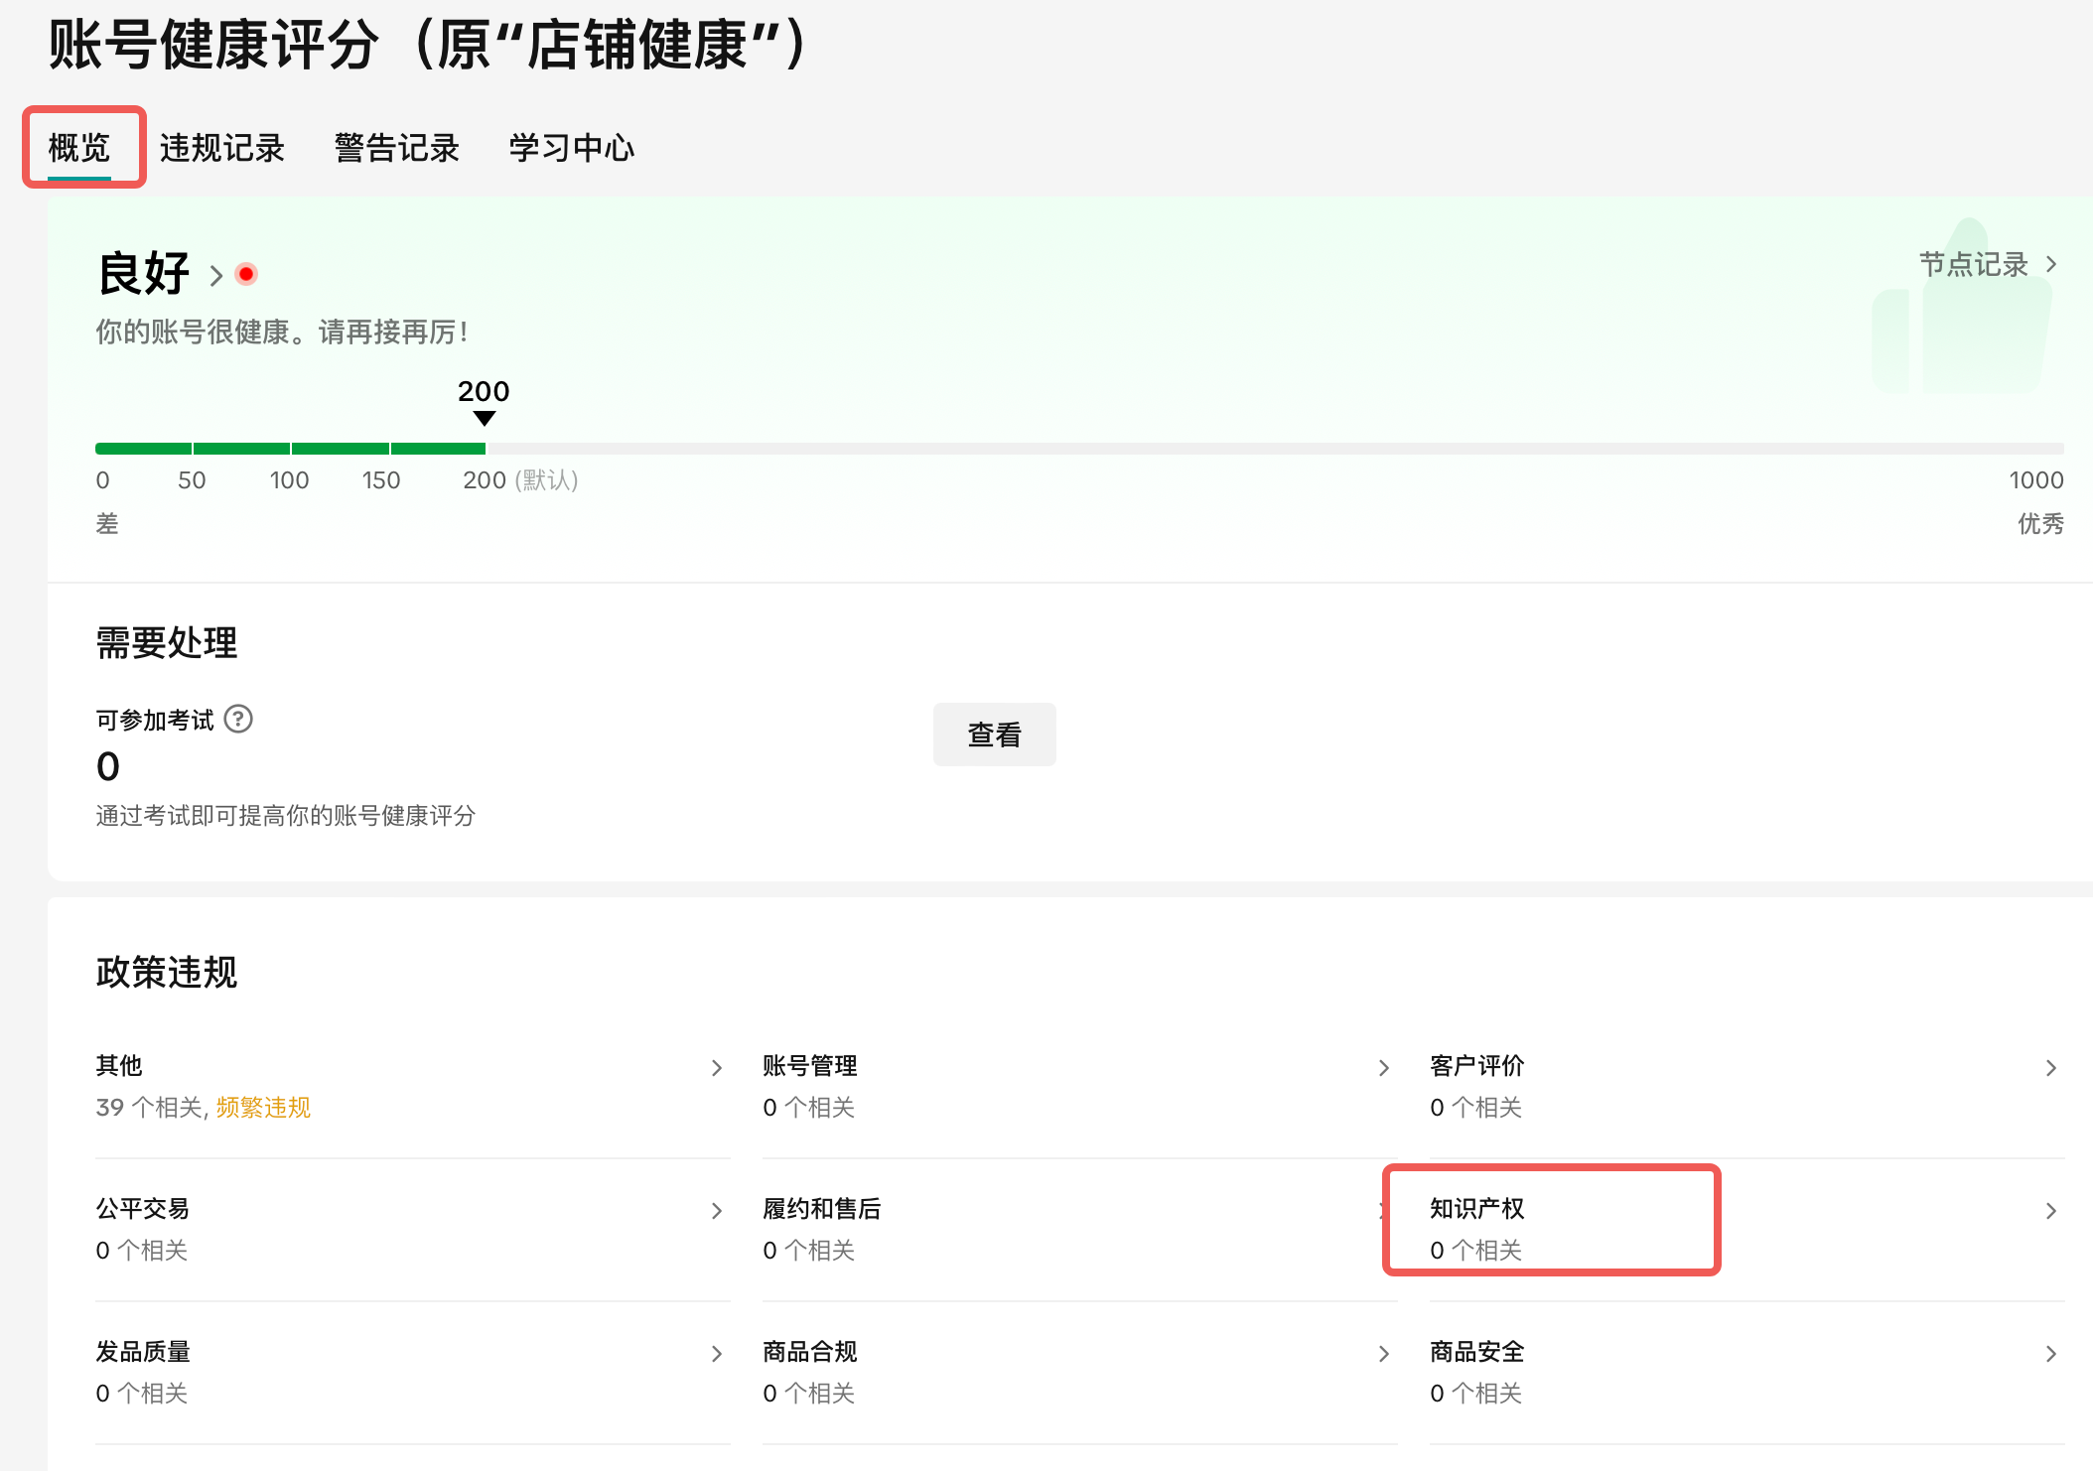Go to the 学习中心 tab

(572, 148)
